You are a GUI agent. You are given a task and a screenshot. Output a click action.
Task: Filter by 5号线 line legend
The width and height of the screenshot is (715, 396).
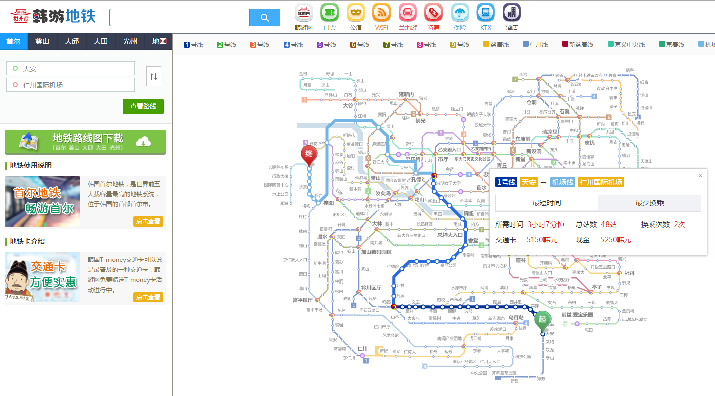tap(326, 45)
